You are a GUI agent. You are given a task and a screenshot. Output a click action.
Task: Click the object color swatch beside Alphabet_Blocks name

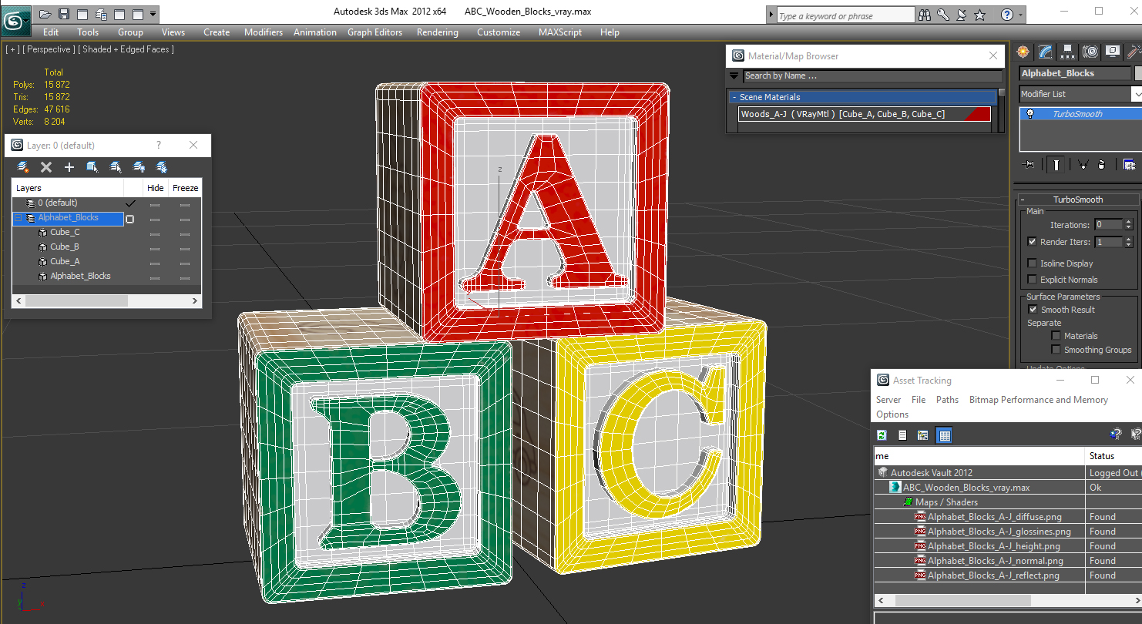coord(1138,73)
